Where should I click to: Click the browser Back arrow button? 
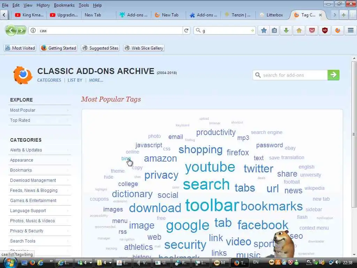point(11,30)
